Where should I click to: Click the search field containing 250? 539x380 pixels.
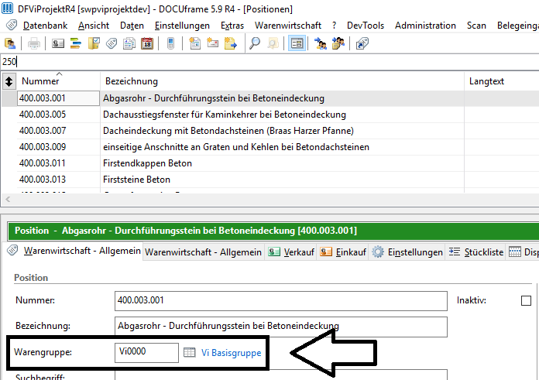pos(269,62)
